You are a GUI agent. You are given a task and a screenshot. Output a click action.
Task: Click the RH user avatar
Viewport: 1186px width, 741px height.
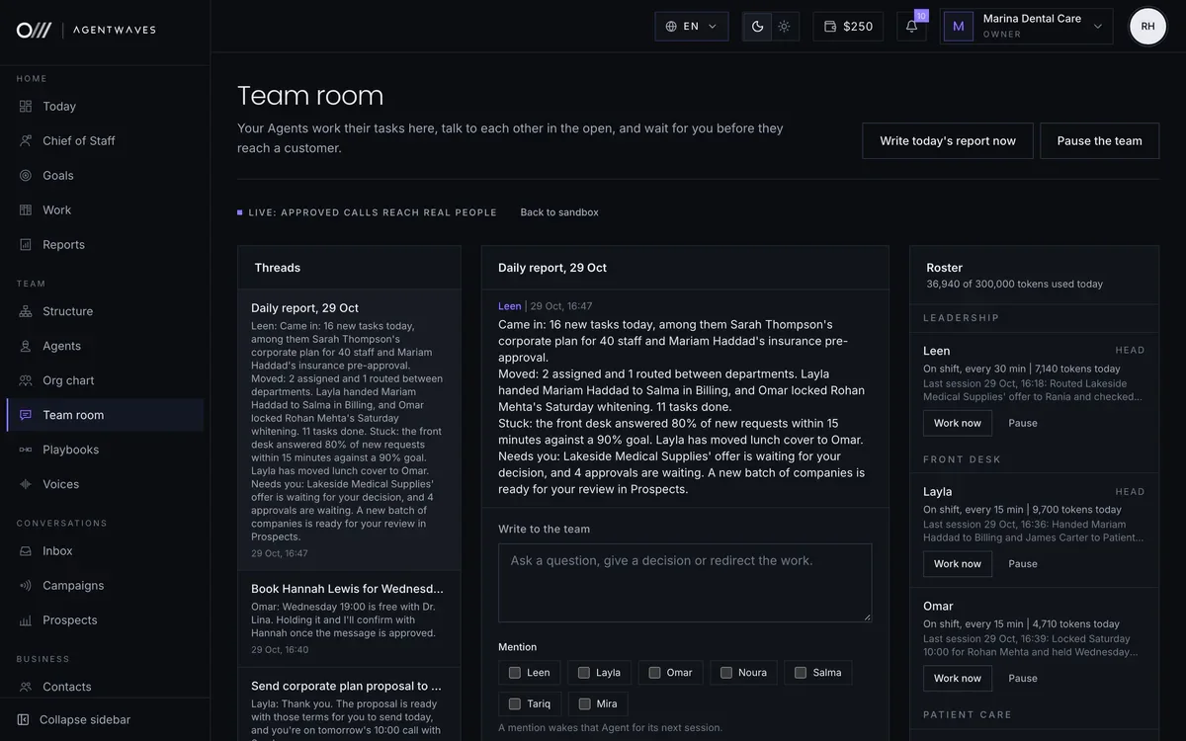coord(1148,27)
